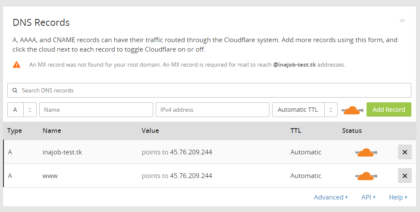Image resolution: width=420 pixels, height=212 pixels.
Task: Edit the 45.76.209.244 value of inajob-test.tk
Action: pyautogui.click(x=191, y=152)
